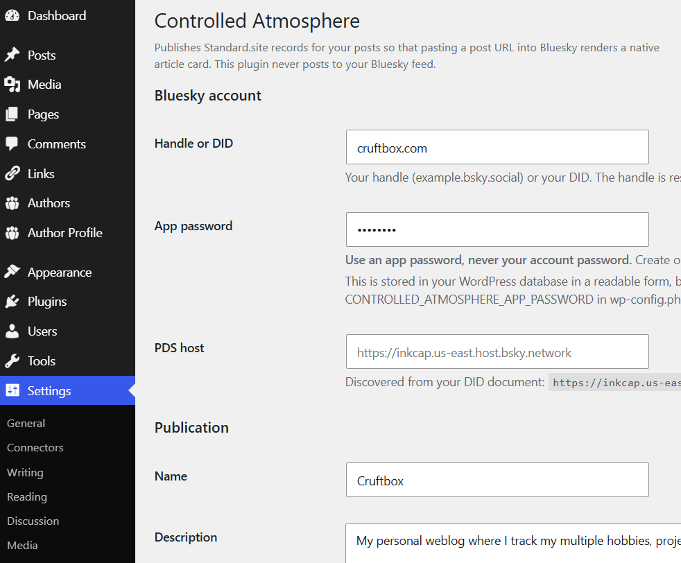Open General settings submenu
Viewport: 681px width, 563px height.
pos(26,423)
